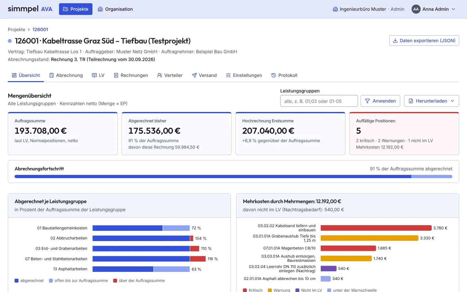Expand the Anna Admin account chevron
This screenshot has height=292, width=467.
tap(453, 9)
